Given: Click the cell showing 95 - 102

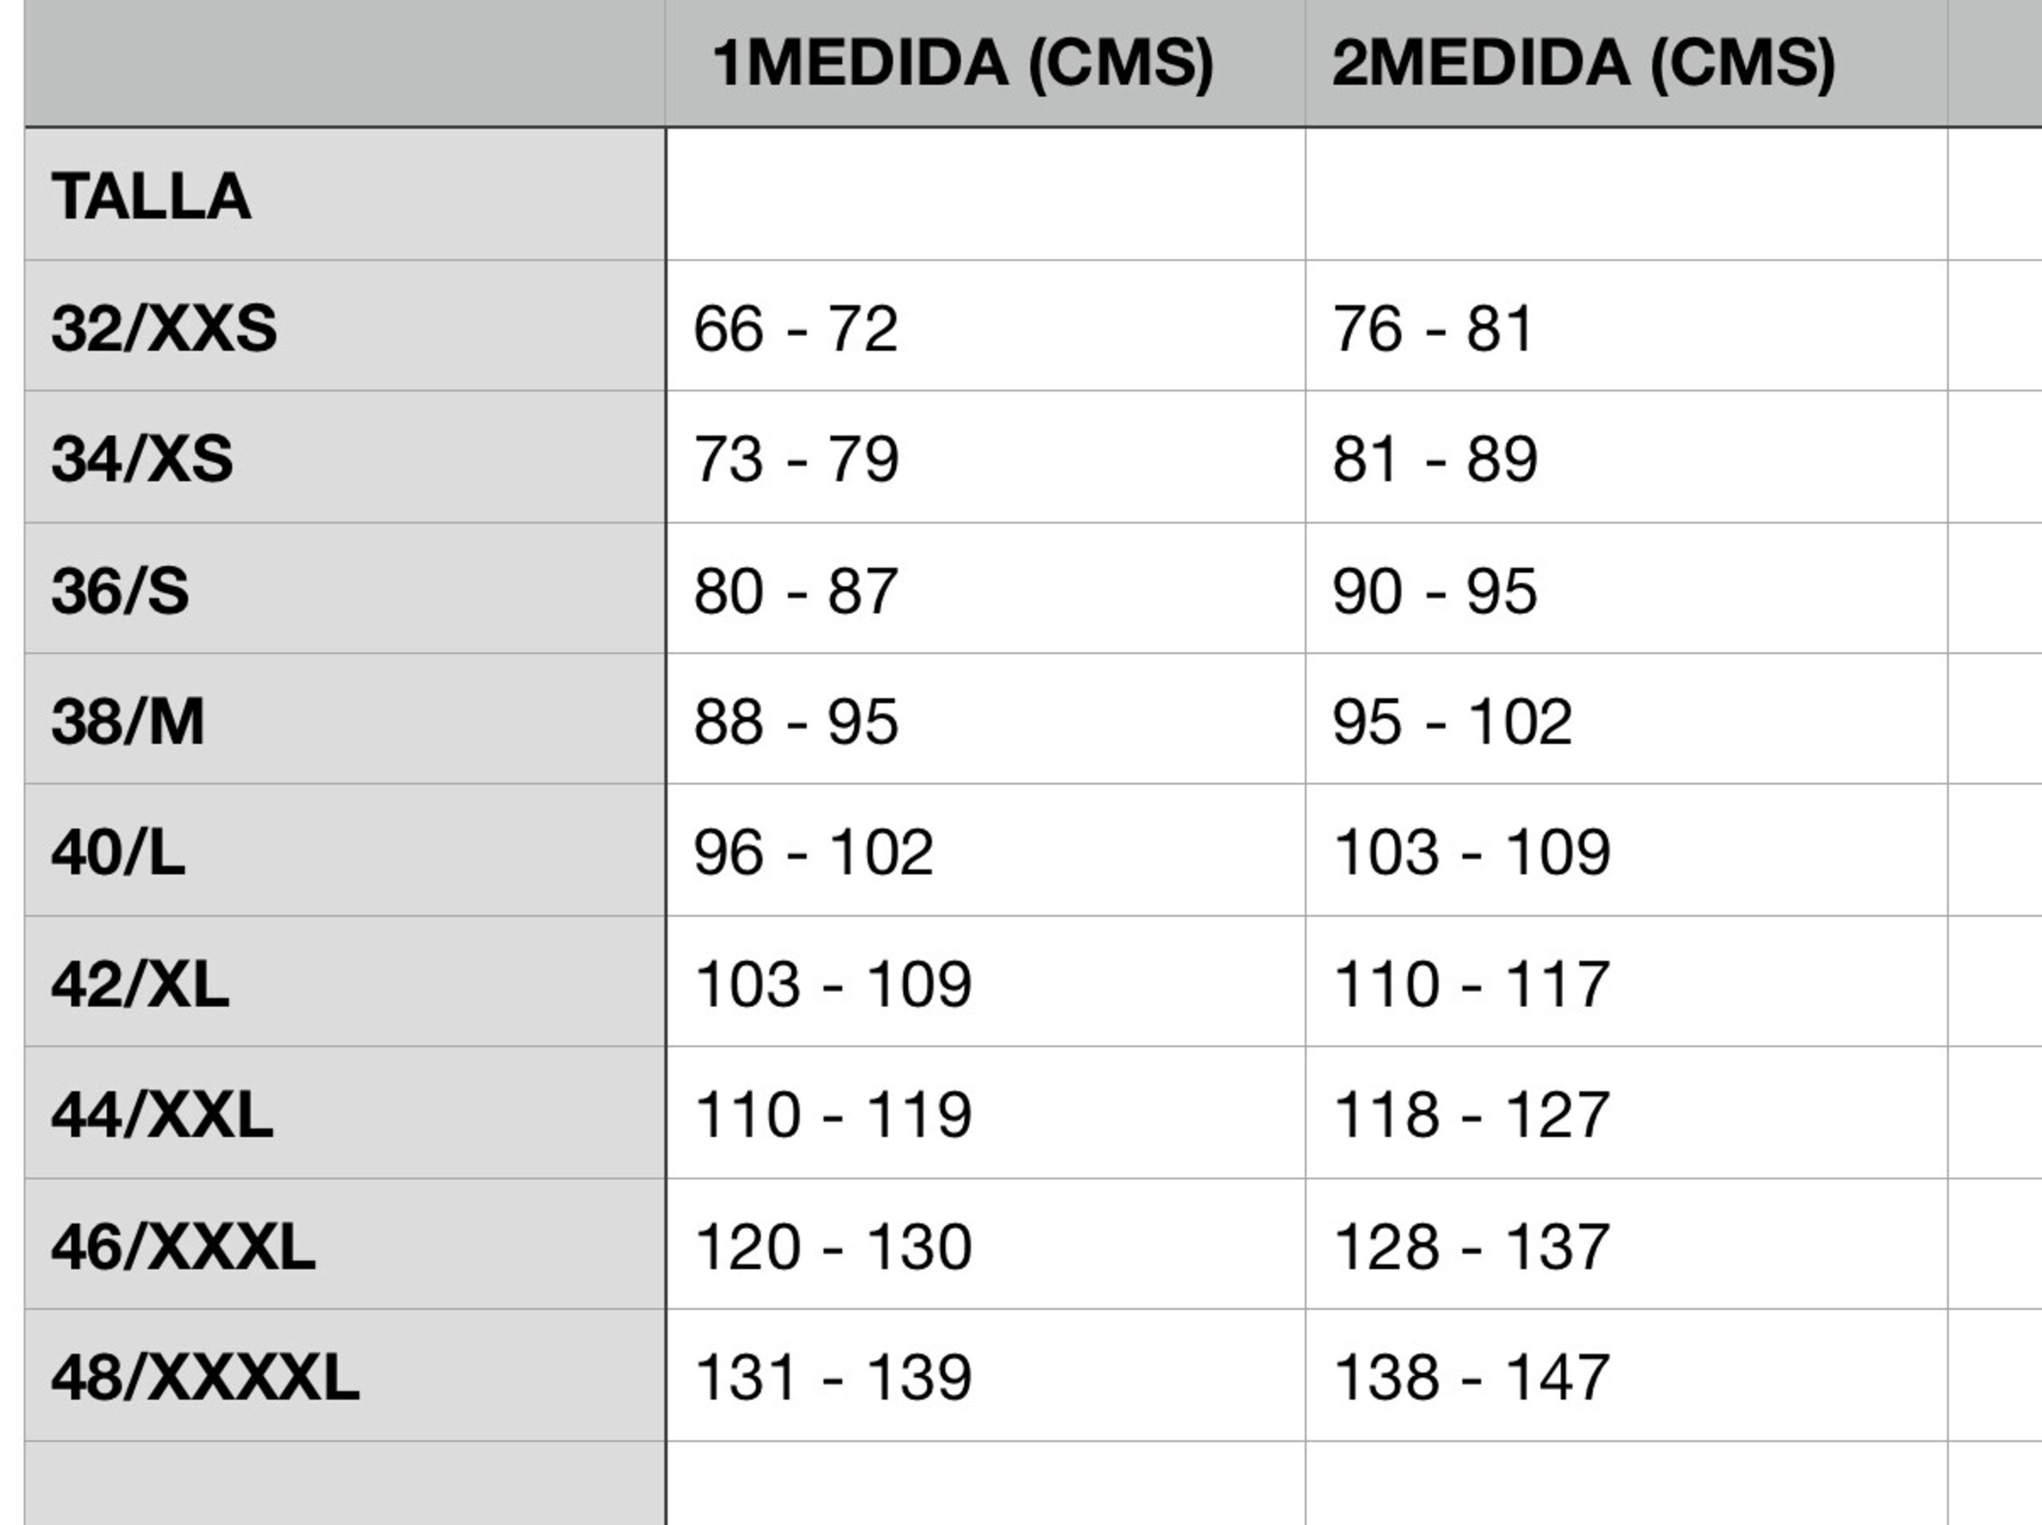Looking at the screenshot, I should tap(1627, 719).
